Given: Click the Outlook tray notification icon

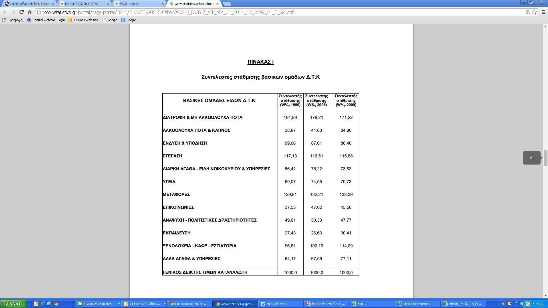Looking at the screenshot, I should click(528, 304).
